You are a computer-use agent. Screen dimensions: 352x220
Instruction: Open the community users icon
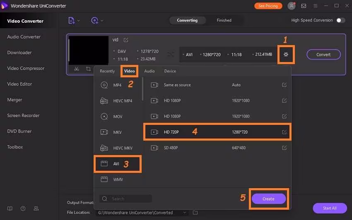coord(36,208)
